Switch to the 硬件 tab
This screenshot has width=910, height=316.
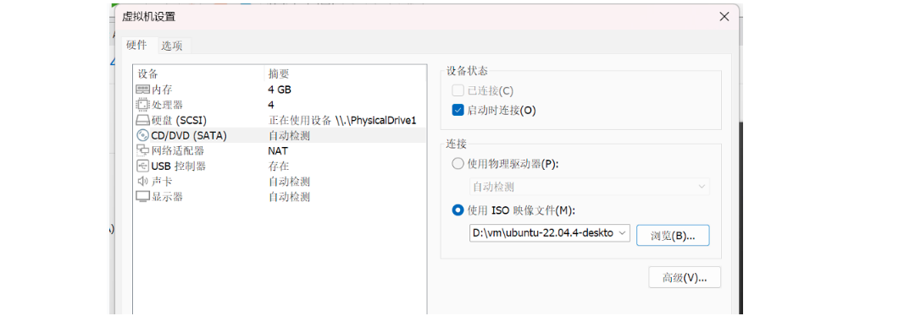(136, 45)
